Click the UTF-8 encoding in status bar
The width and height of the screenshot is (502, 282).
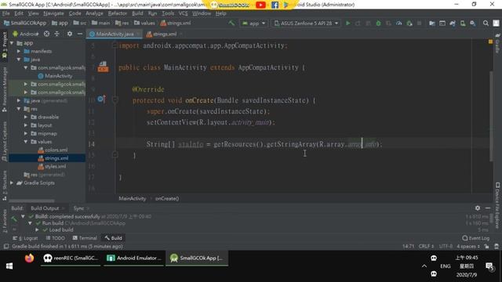(x=446, y=246)
